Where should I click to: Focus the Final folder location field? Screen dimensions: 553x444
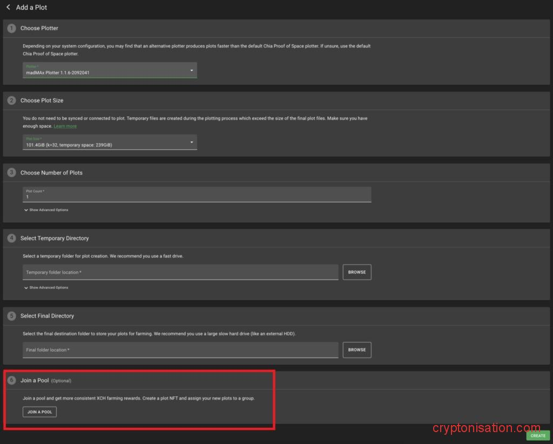[x=180, y=350]
